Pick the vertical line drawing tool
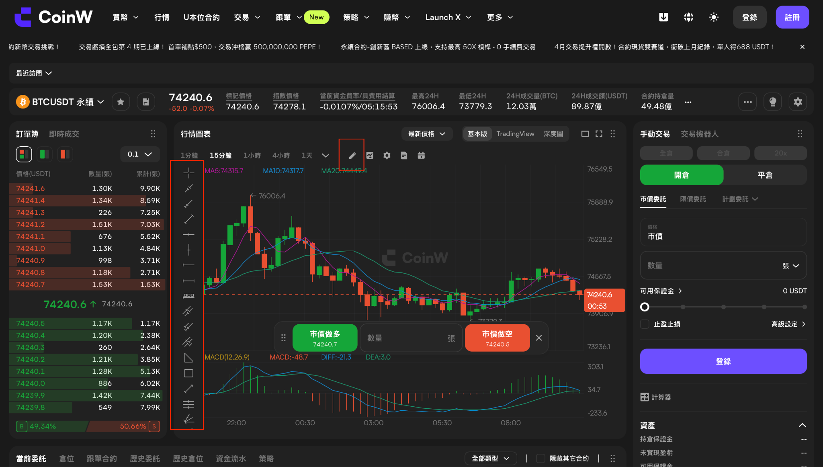823x467 pixels. (x=188, y=250)
